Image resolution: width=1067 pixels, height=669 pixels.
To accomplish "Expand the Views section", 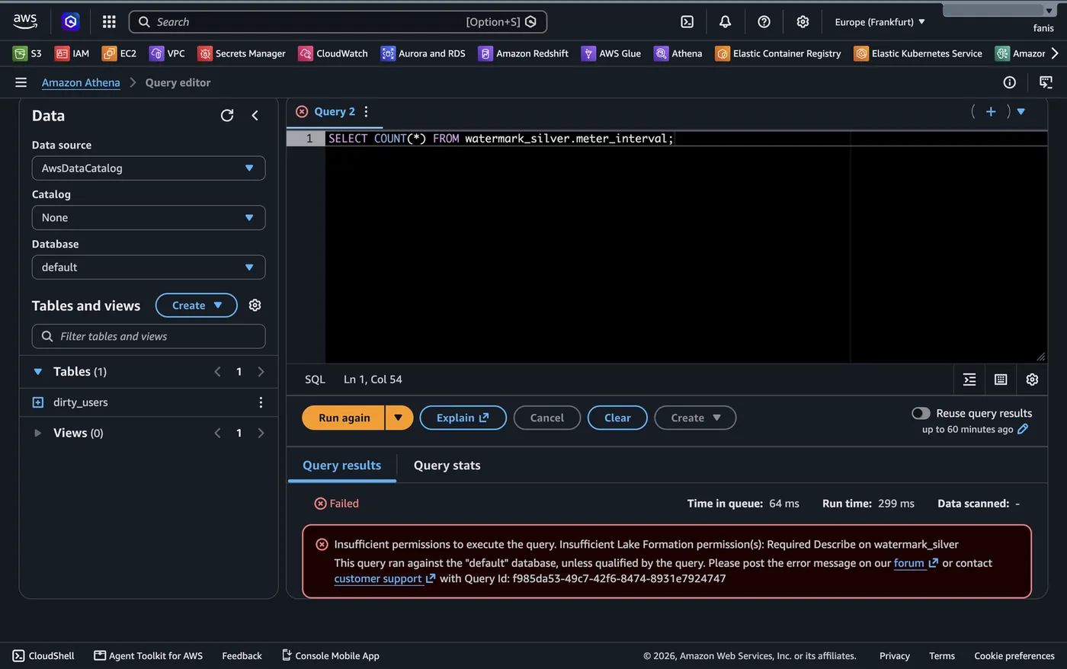I will tap(37, 433).
